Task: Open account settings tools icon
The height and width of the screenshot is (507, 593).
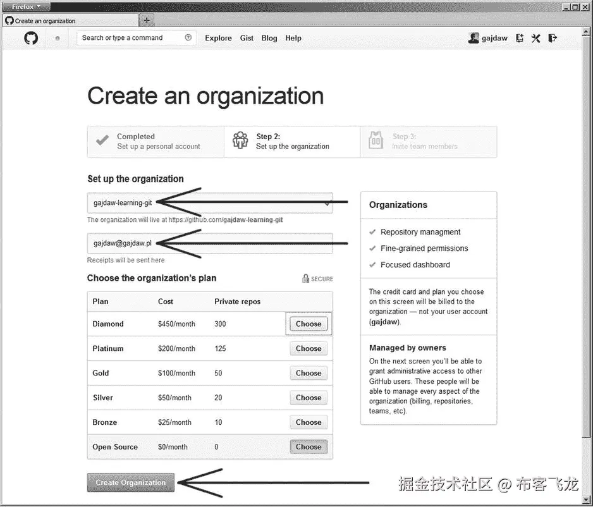Action: 535,38
